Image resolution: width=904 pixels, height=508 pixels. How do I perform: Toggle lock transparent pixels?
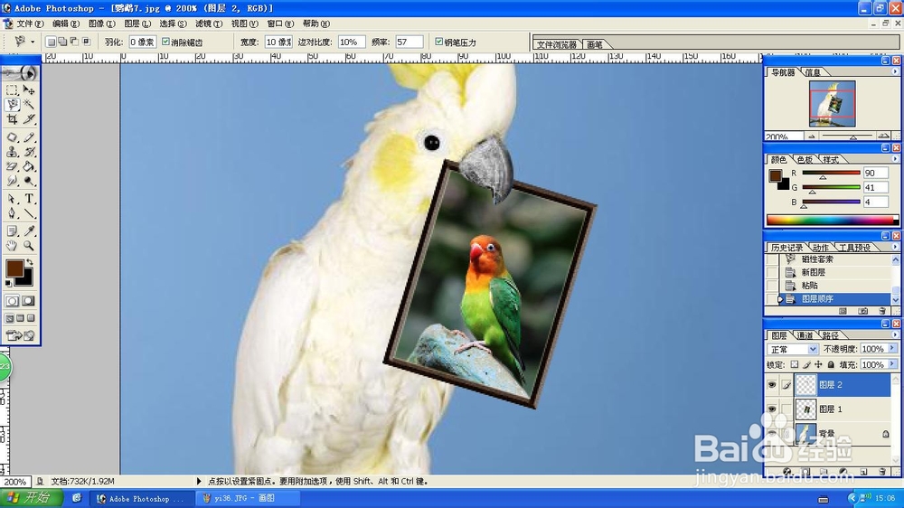[795, 364]
